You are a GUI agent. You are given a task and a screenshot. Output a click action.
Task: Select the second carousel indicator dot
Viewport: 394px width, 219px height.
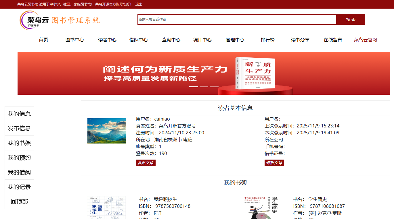204,86
